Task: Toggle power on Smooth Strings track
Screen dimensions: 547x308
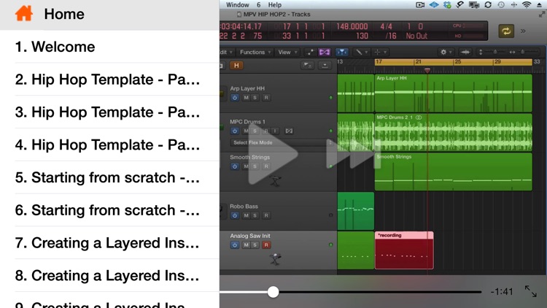Action: (235, 166)
